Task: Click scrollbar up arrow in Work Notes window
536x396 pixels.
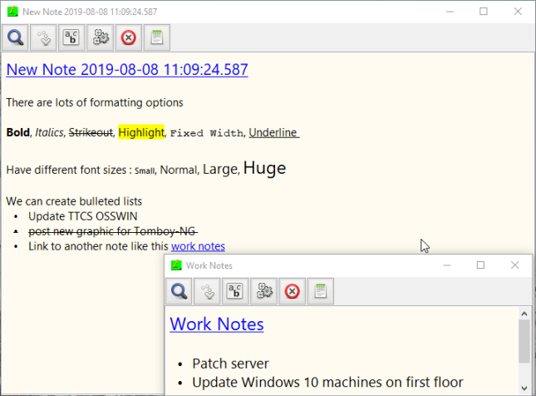Action: pyautogui.click(x=524, y=314)
